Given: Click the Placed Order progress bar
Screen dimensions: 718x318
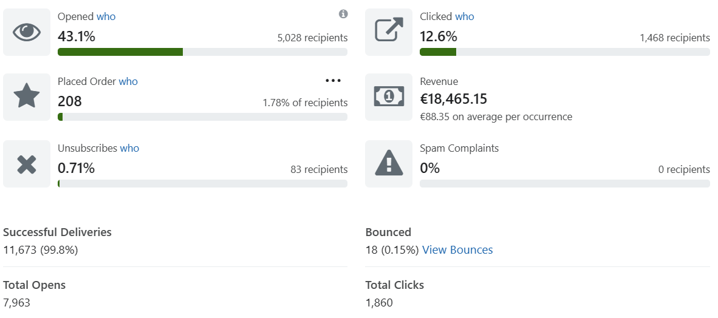Looking at the screenshot, I should coord(202,117).
